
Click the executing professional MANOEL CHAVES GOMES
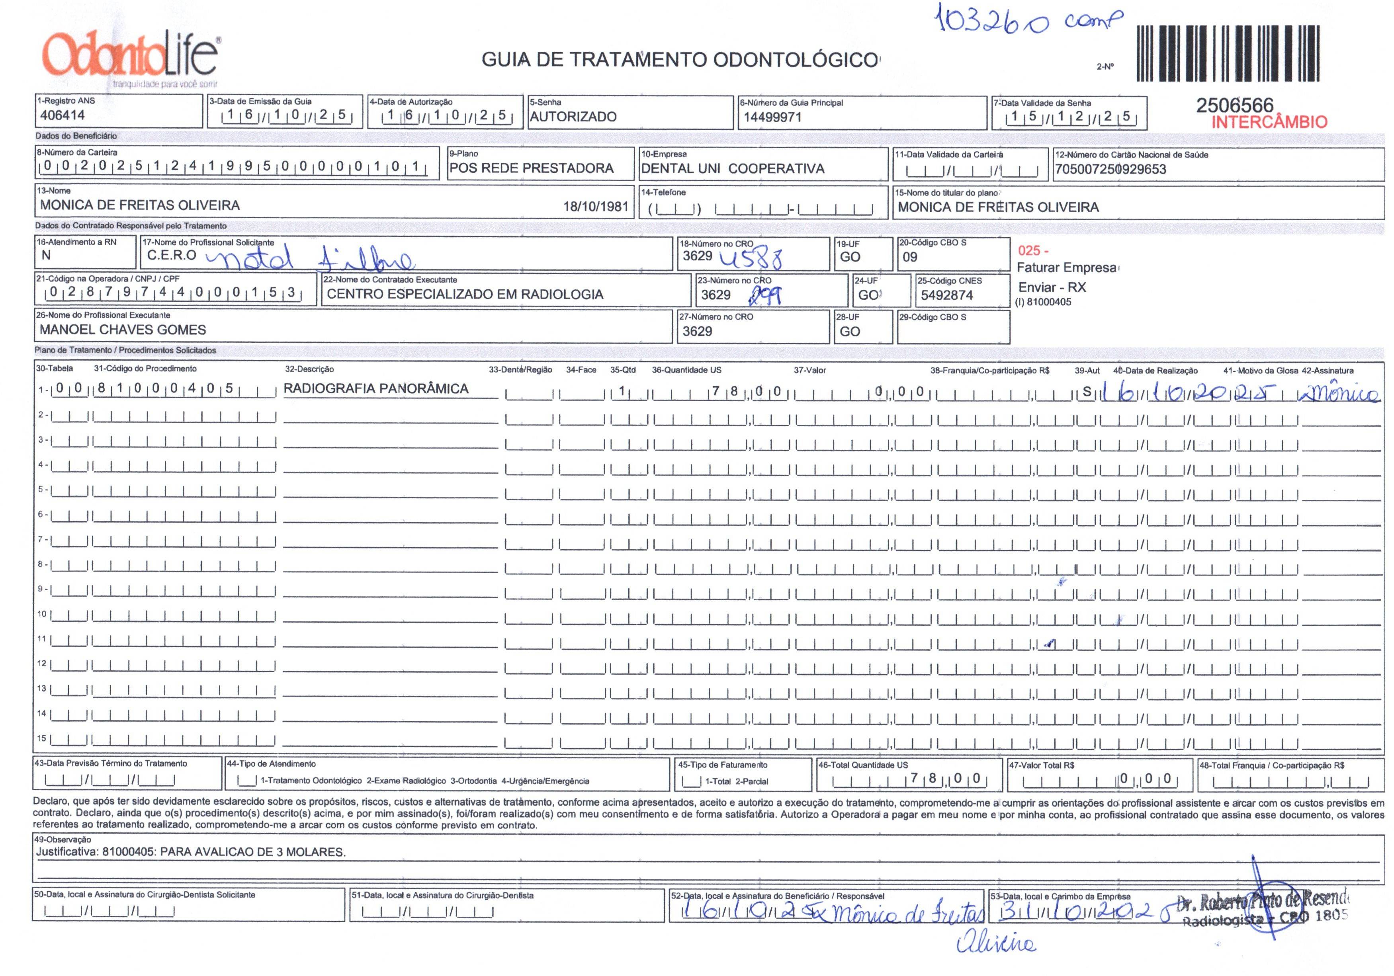click(x=123, y=330)
